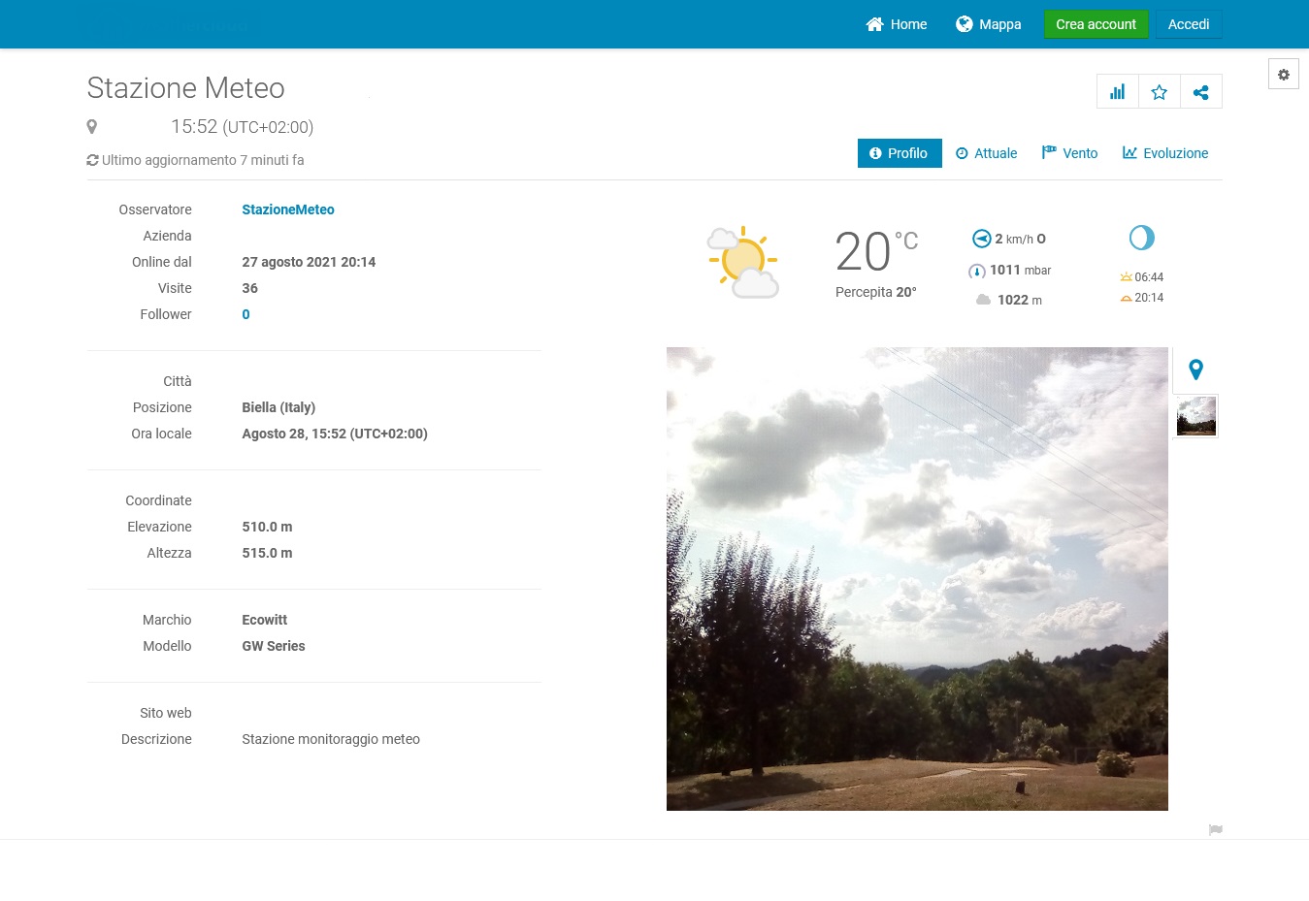
Task: Click Ultimo aggiornamento 7 minuti fa text
Action: 203,160
